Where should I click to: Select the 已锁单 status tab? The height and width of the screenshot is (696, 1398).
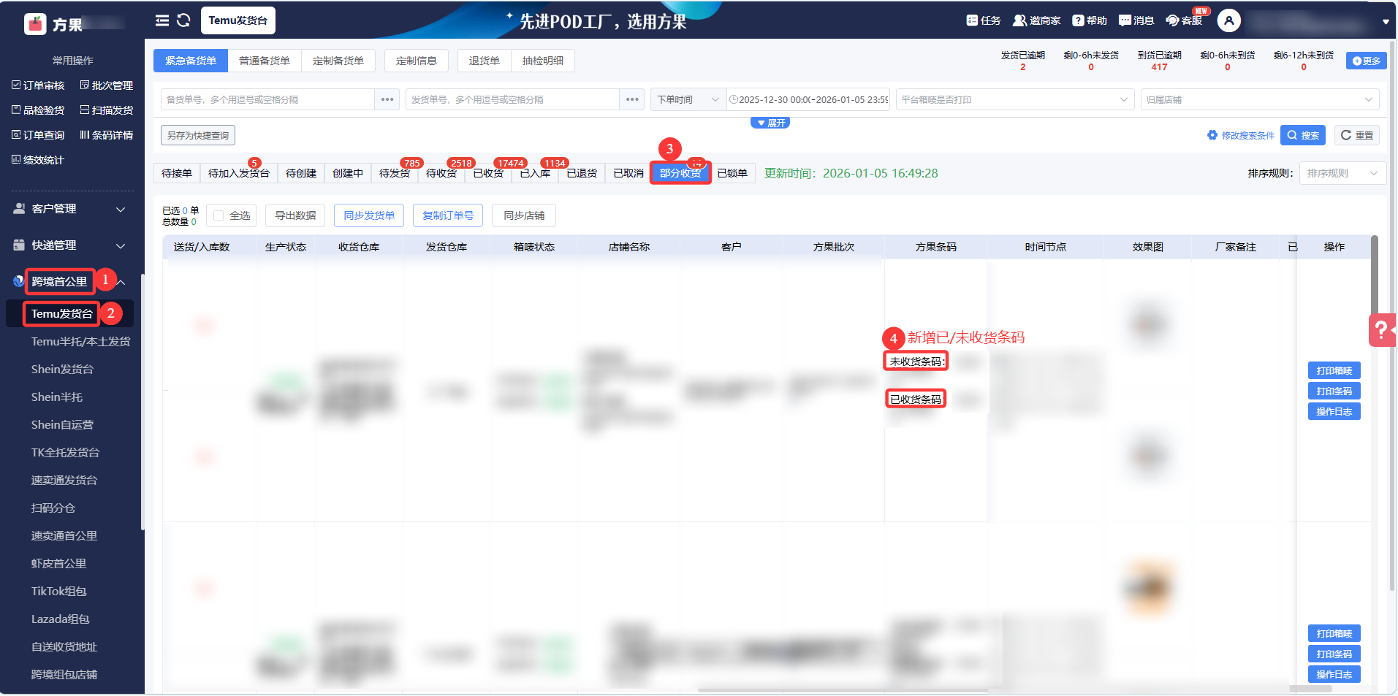(x=732, y=173)
